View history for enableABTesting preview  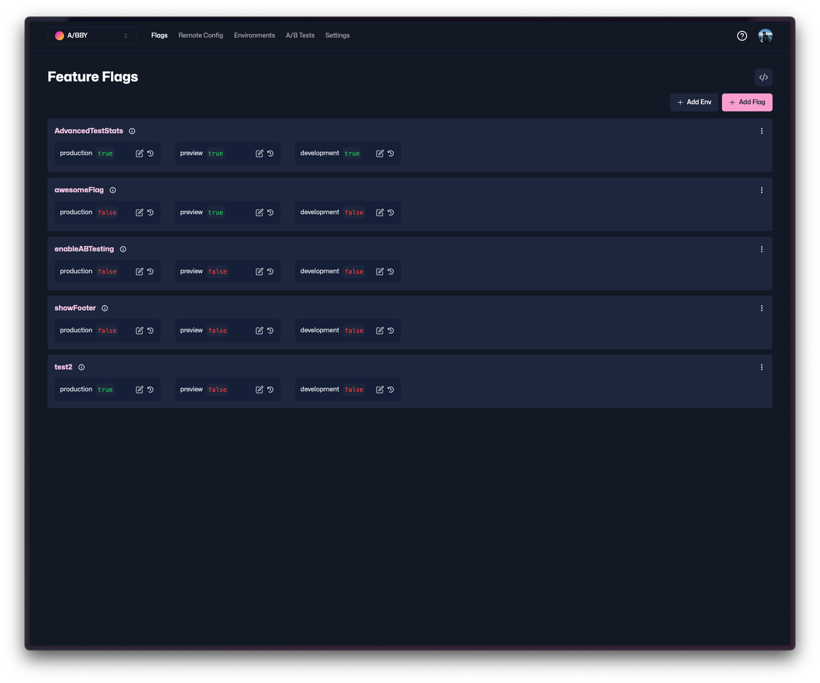[270, 272]
